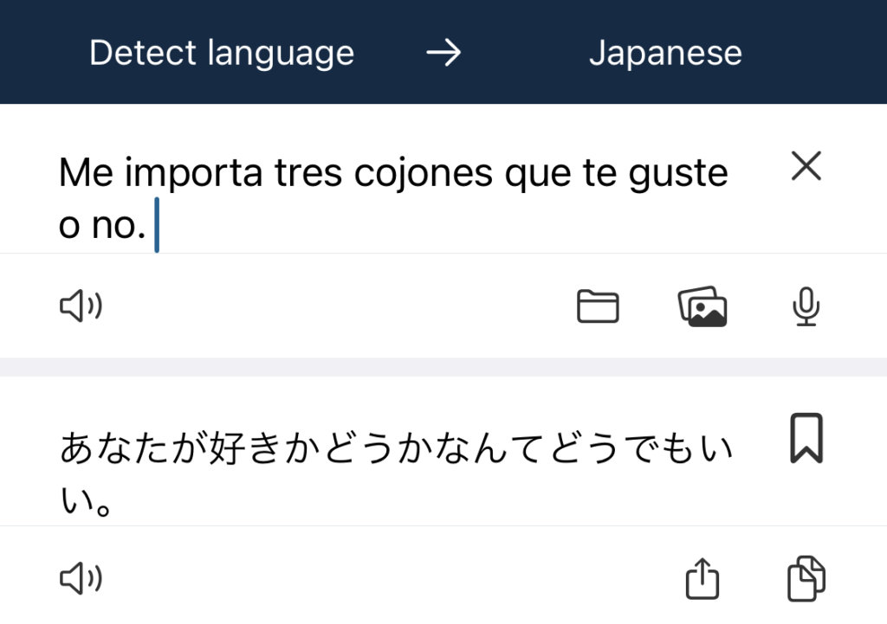Open the Detect language source selector
887x624 pixels.
click(x=222, y=54)
